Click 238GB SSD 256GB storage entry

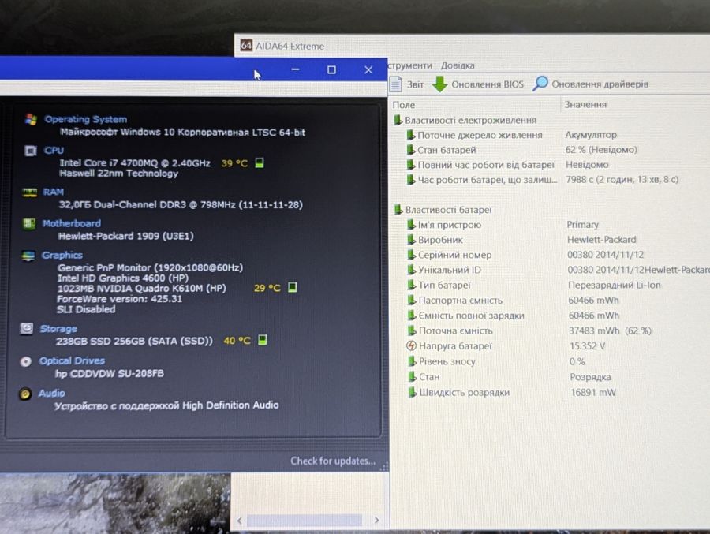coord(134,341)
